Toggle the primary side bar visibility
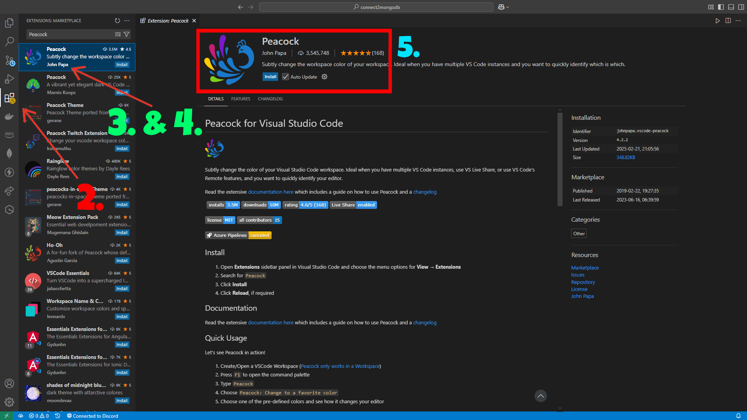Screen dimensions: 747x420 (721, 7)
